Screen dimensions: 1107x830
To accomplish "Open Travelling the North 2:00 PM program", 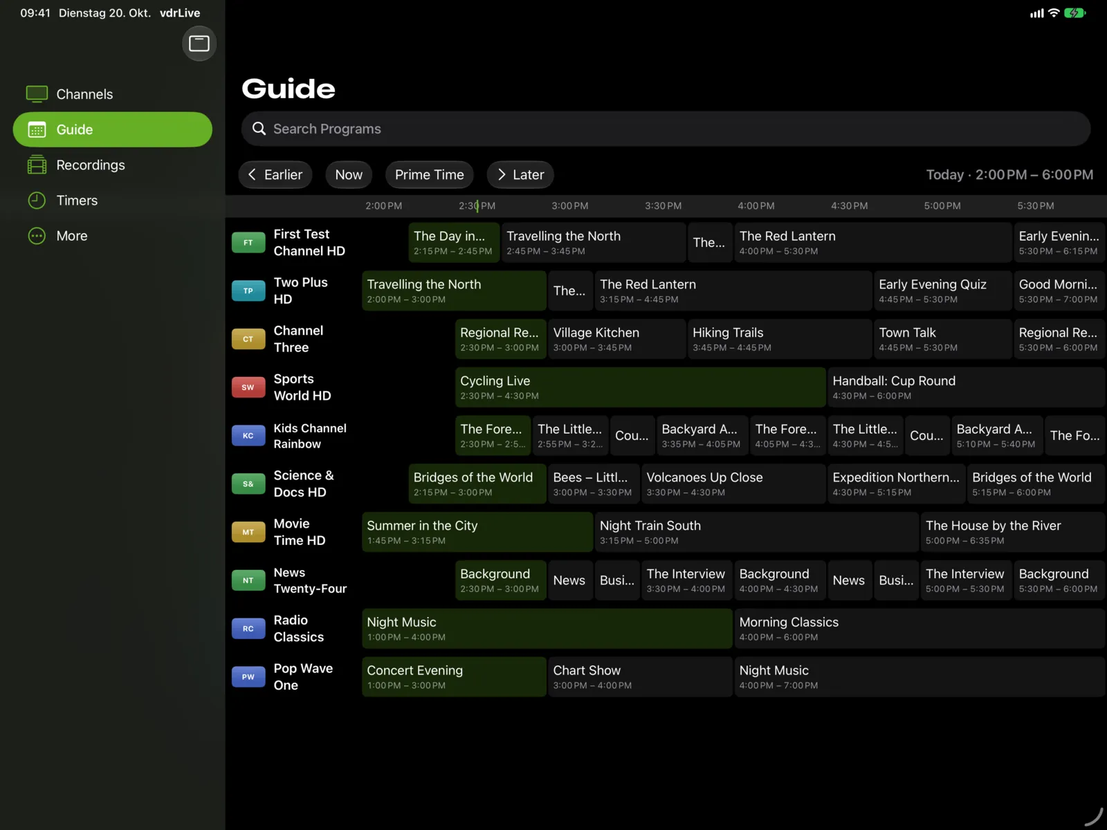I will click(x=454, y=291).
